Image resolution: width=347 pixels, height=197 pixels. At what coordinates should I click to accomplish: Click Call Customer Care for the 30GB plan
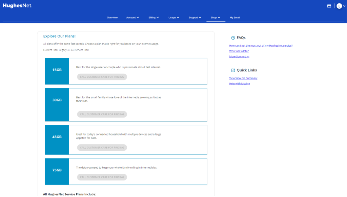pos(102,114)
